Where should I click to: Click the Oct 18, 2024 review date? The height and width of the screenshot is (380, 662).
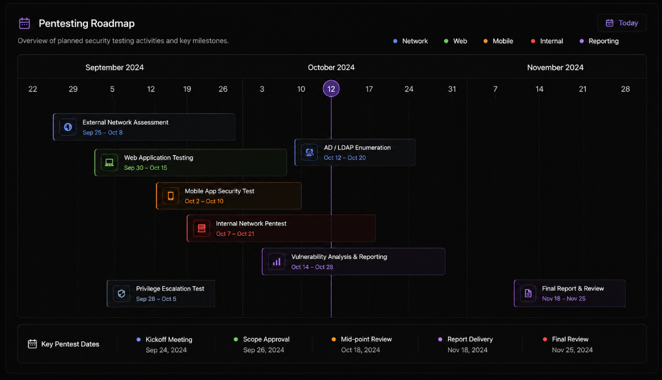[361, 350]
